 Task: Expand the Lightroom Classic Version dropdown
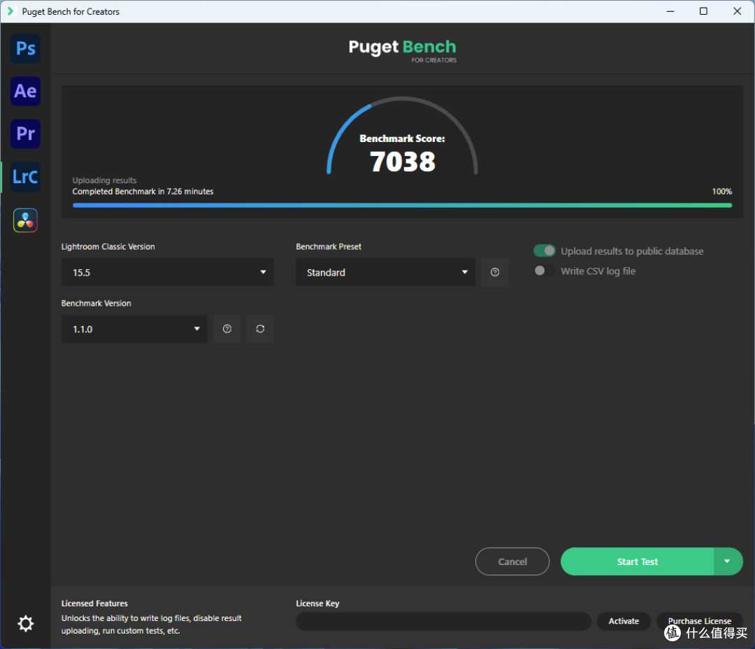click(x=168, y=272)
